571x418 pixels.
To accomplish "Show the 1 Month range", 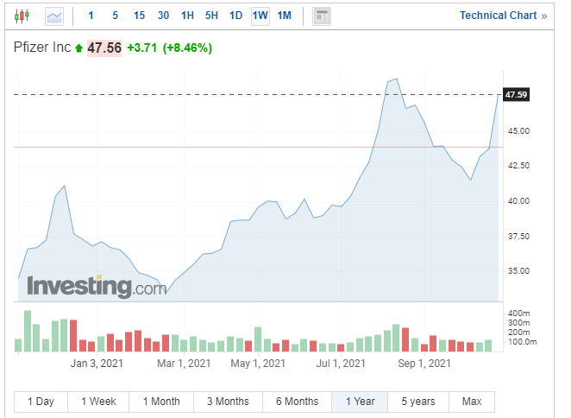I will (161, 402).
